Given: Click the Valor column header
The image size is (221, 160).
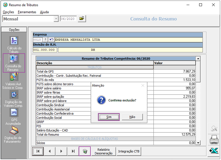Looking at the screenshot, I should [x=175, y=63].
